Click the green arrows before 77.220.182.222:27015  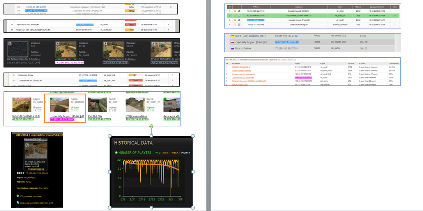20,173
